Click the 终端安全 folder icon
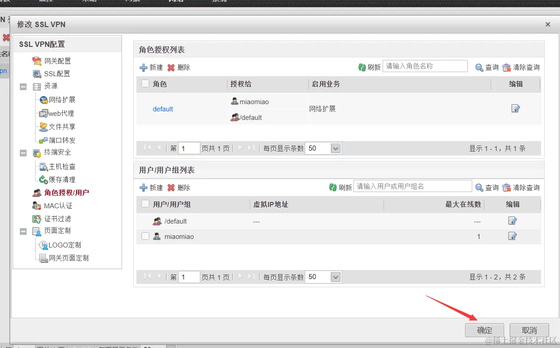This screenshot has width=560, height=348. point(37,153)
